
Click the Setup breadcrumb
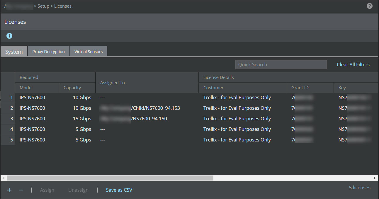43,6
